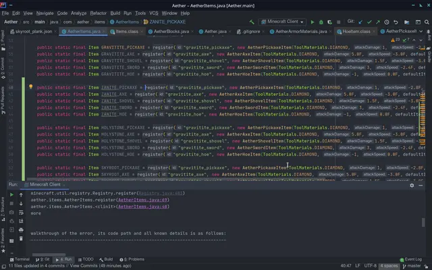432x270 pixels.
Task: Print the console output with the printer icon
Action: [x=21, y=230]
